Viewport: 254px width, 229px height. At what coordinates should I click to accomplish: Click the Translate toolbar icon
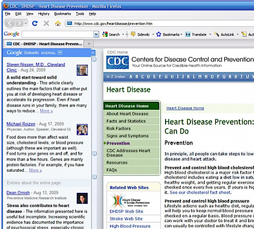tap(187, 34)
